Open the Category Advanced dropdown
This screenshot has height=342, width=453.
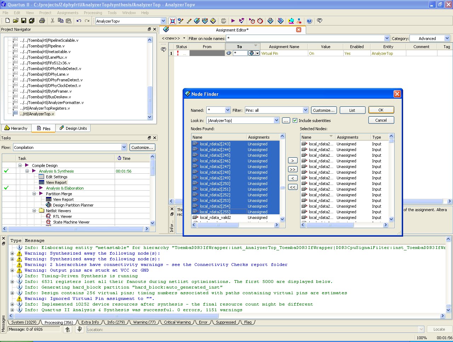(x=447, y=39)
